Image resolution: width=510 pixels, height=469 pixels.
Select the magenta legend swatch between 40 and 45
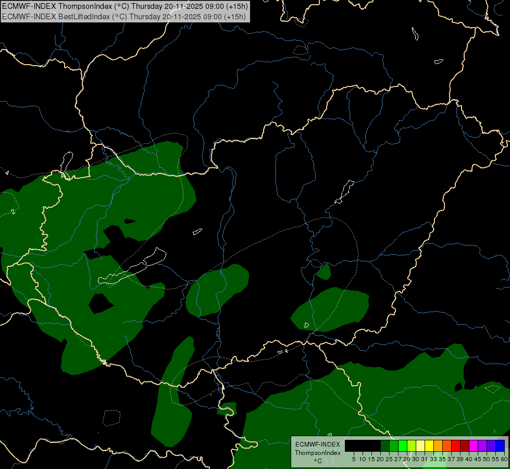474,446
